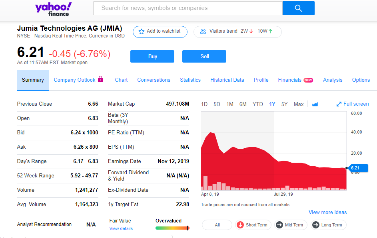This screenshot has width=377, height=238.
Task: Select the Short Term filter
Action: pos(252,225)
